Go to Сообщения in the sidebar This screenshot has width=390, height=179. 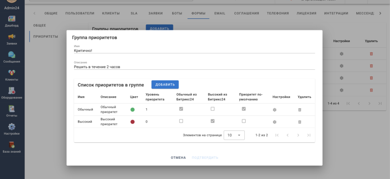[x=12, y=55]
